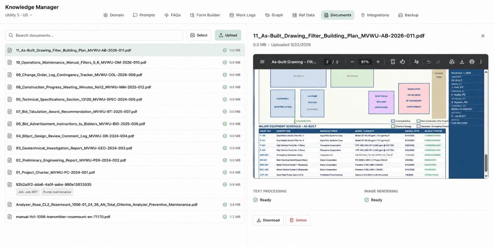Screen dimensions: 494x247
Task: Open 08_Construction_Progress_Meeting_Minutes document
Action: click(x=125, y=87)
